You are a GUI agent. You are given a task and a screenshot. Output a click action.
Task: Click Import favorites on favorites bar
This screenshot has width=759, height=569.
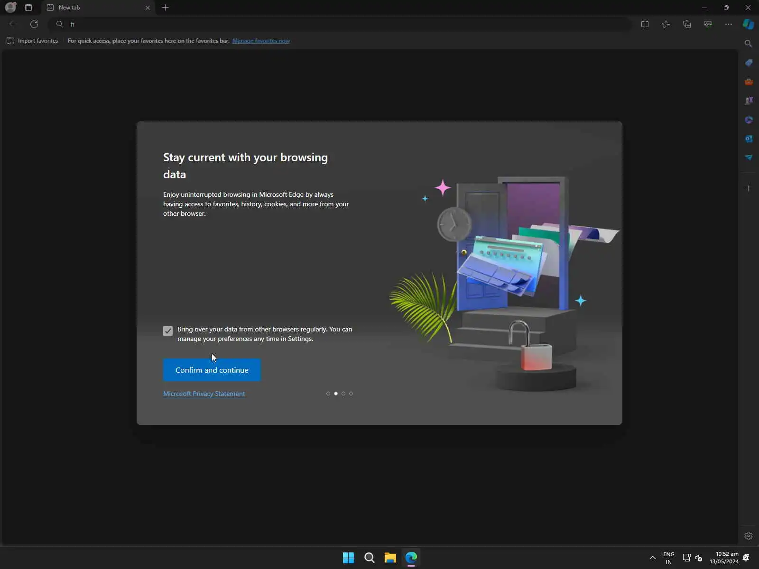pos(32,41)
